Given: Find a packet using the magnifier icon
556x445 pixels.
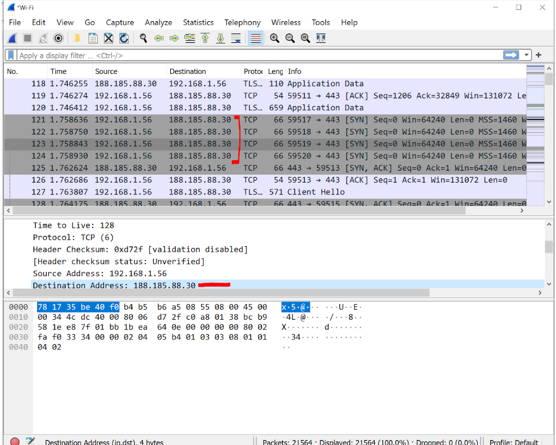Looking at the screenshot, I should tap(143, 39).
